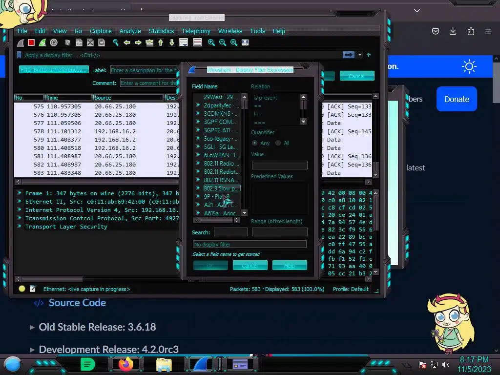The image size is (500, 375).
Task: Expand the Frame 1 details row
Action: tap(19, 193)
